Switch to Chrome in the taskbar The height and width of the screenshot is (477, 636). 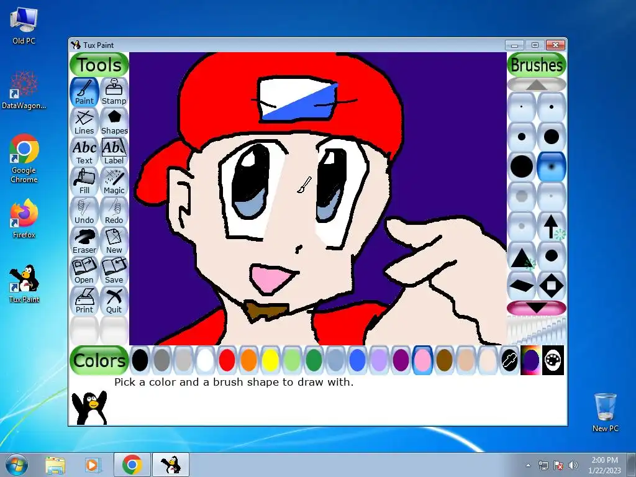coord(132,465)
